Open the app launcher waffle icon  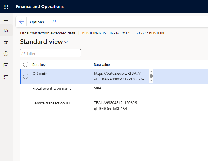pyautogui.click(x=6, y=7)
